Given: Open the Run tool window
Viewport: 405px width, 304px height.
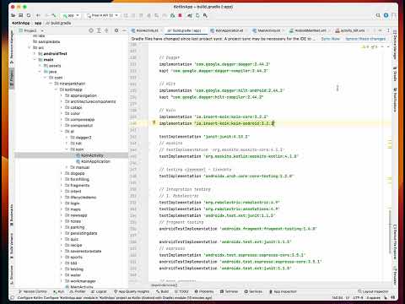Looking at the screenshot, I should point(58,291).
